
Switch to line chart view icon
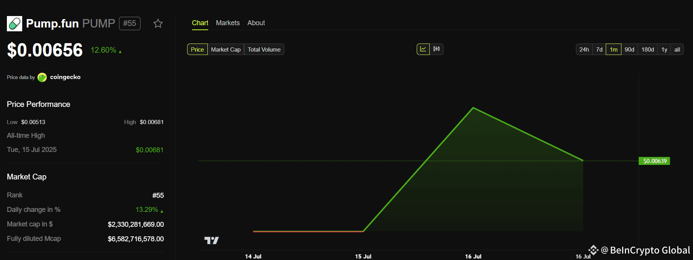click(423, 49)
